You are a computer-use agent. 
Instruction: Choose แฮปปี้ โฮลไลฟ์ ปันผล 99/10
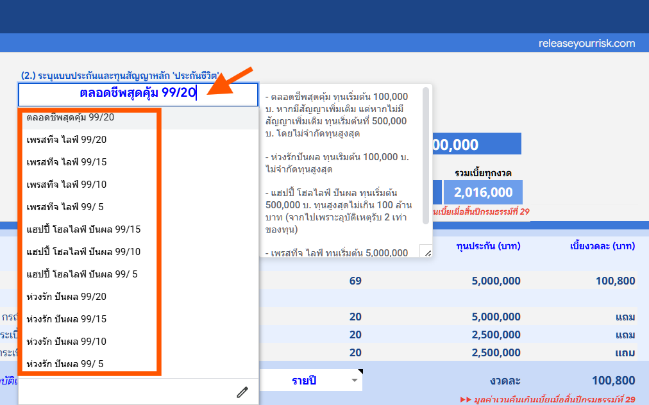(83, 252)
